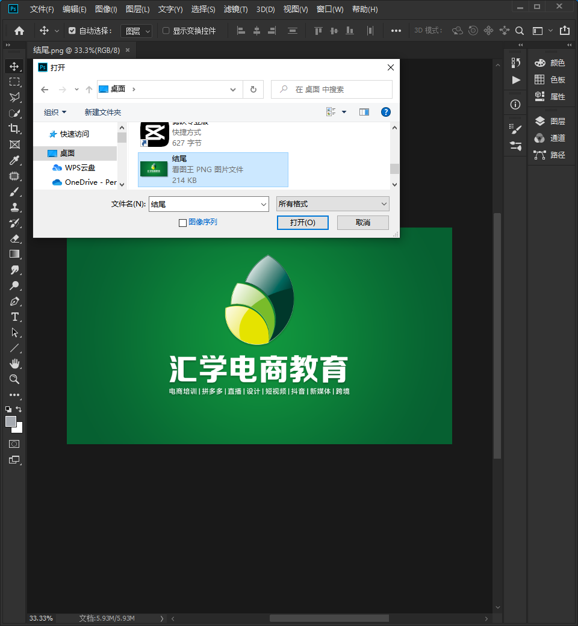Open the 图层(L) menu
This screenshot has width=578, height=626.
pos(138,9)
